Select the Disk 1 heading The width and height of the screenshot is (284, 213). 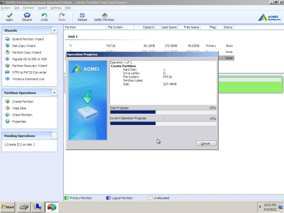point(73,36)
